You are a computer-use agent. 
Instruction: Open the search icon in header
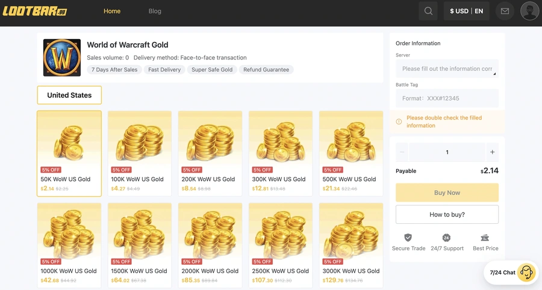[428, 11]
